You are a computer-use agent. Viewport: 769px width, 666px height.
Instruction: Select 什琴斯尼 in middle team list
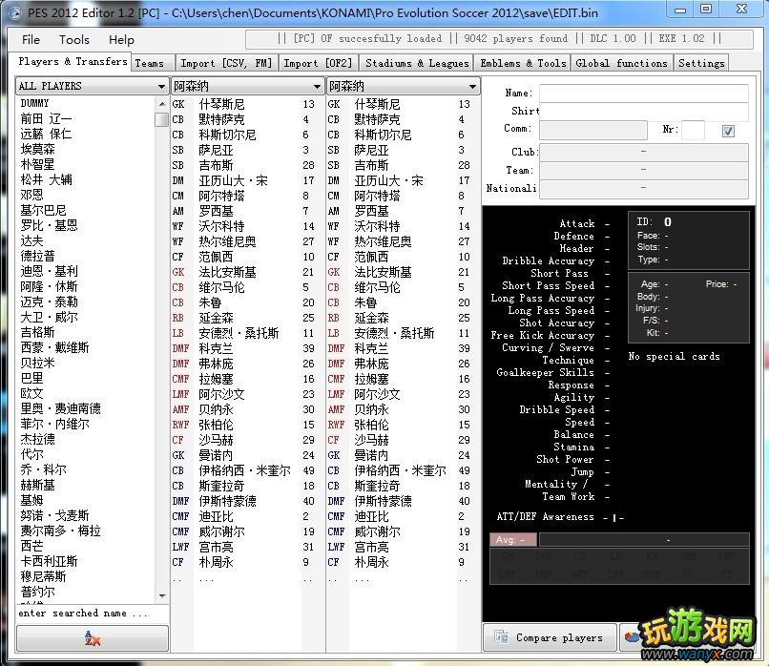pos(221,104)
